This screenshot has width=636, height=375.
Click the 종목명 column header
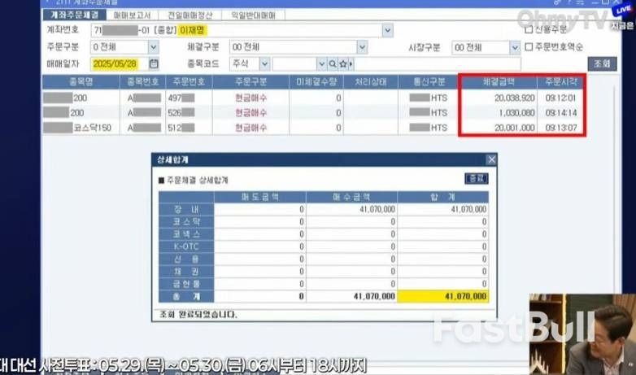81,82
